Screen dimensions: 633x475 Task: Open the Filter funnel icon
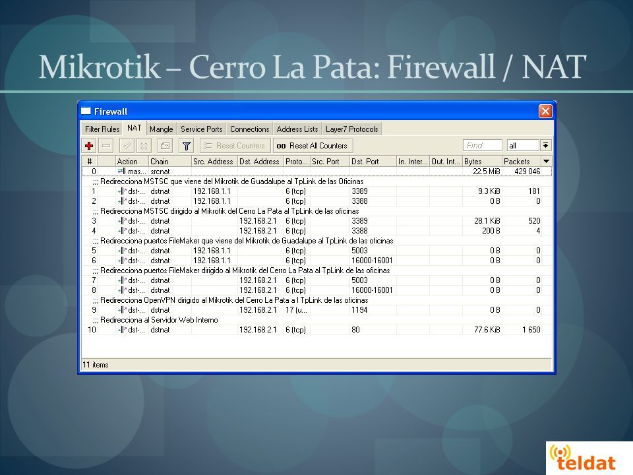tap(186, 146)
